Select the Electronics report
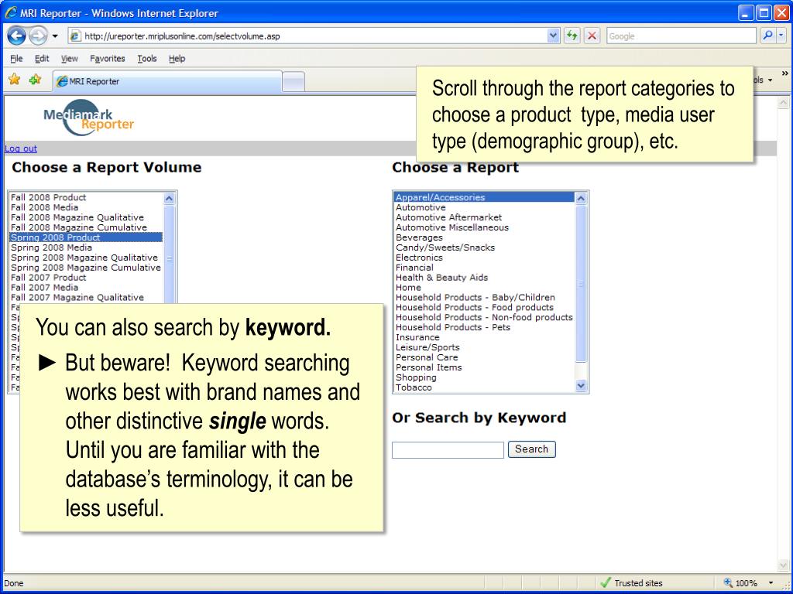 tap(485, 258)
